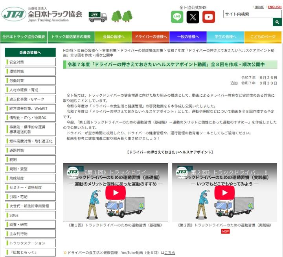Select the 会員の皆様へ top navigation tab
The width and height of the screenshot is (283, 257).
(x=114, y=37)
